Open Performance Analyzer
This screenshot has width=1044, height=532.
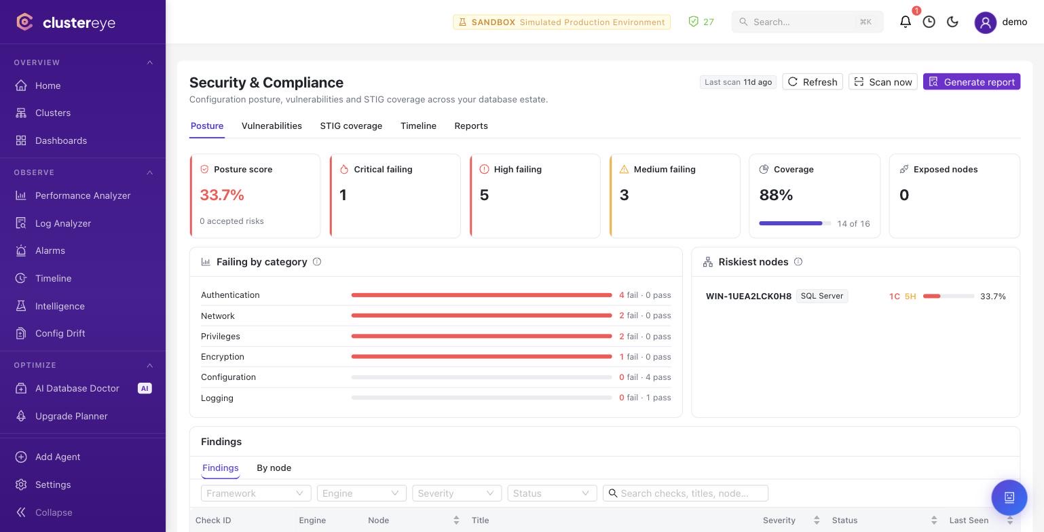83,195
